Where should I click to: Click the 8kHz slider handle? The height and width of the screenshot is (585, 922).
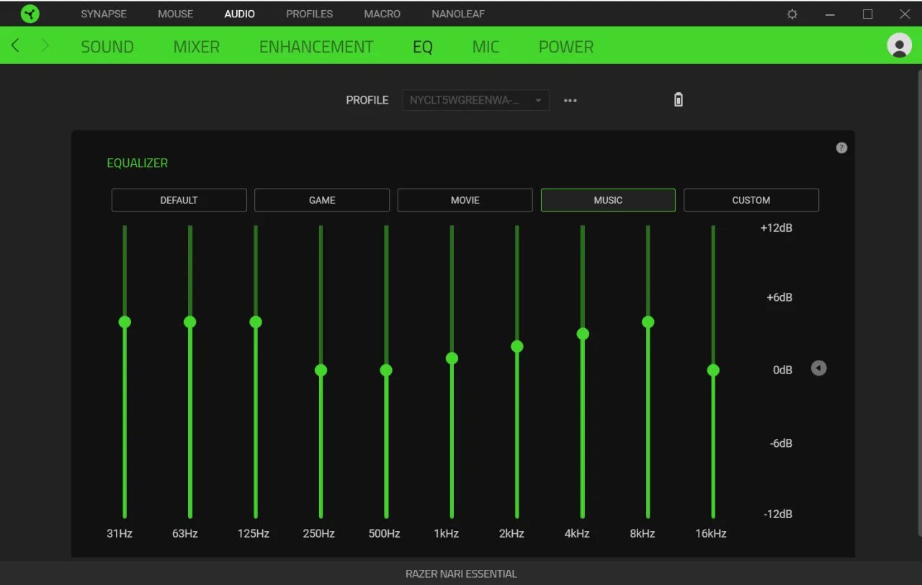(648, 322)
